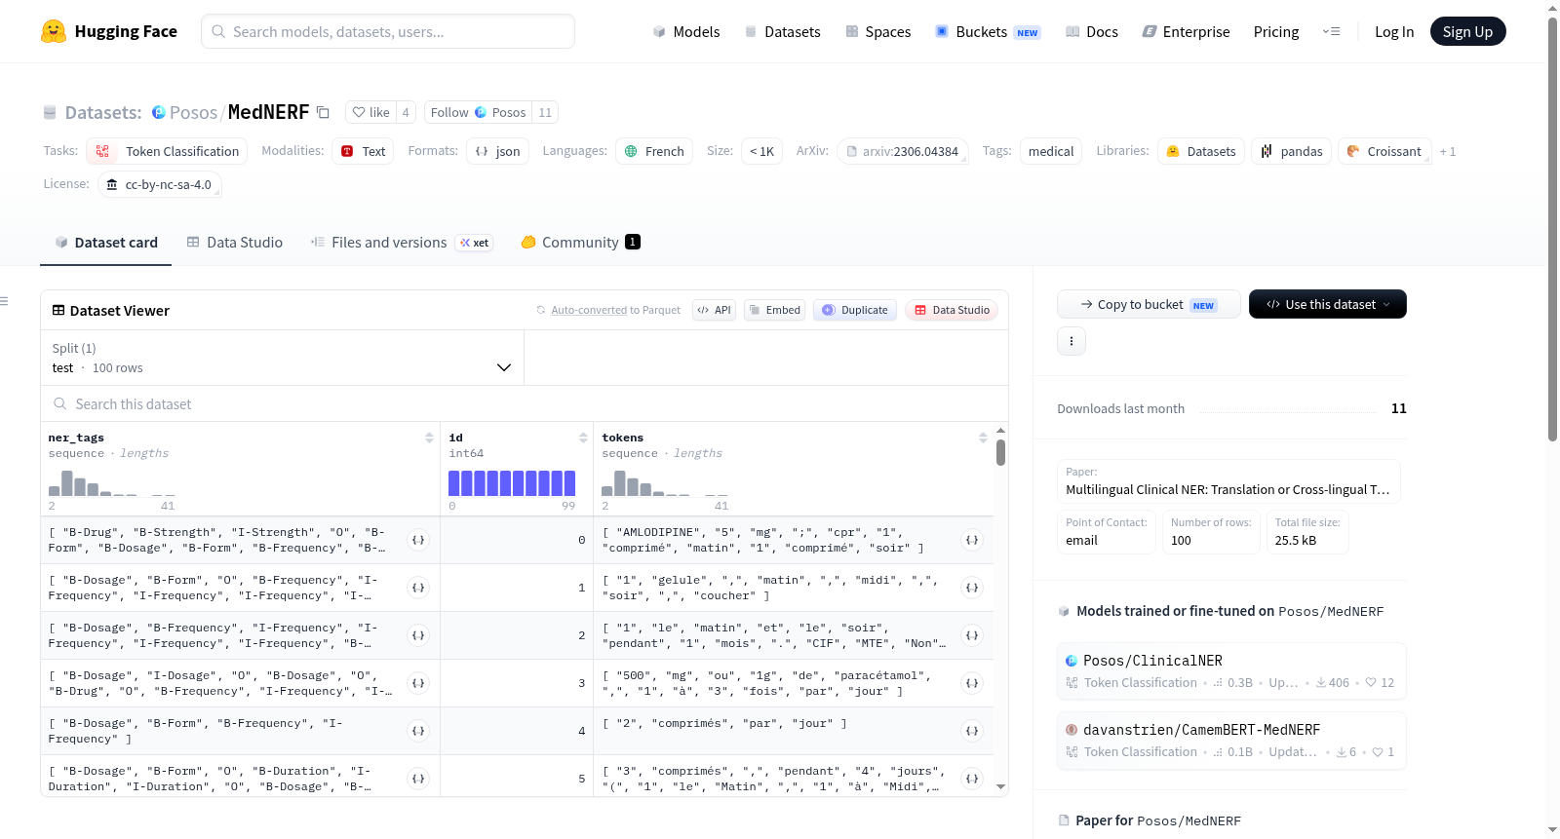
Task: Expand the more navigation menu icon
Action: click(x=1331, y=32)
